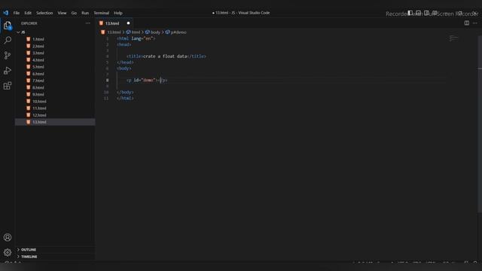Click the EXPLORER panel title

(x=29, y=23)
